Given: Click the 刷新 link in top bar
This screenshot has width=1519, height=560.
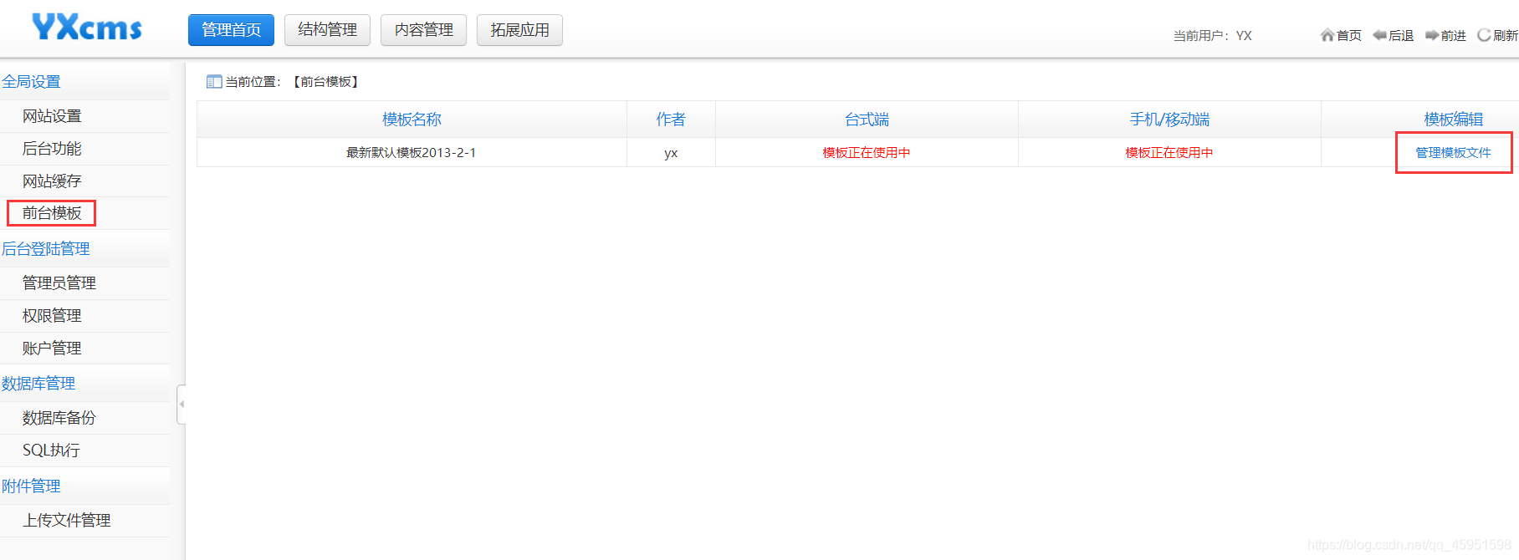Looking at the screenshot, I should tap(1506, 35).
